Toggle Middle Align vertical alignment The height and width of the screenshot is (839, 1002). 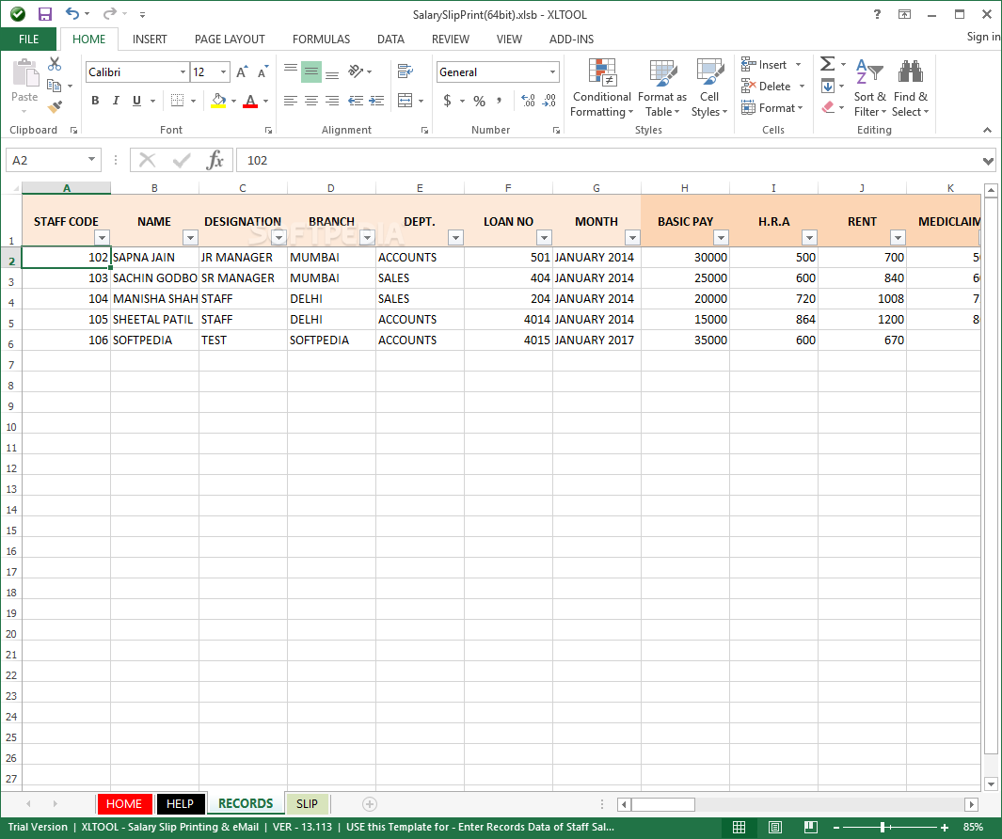[311, 71]
